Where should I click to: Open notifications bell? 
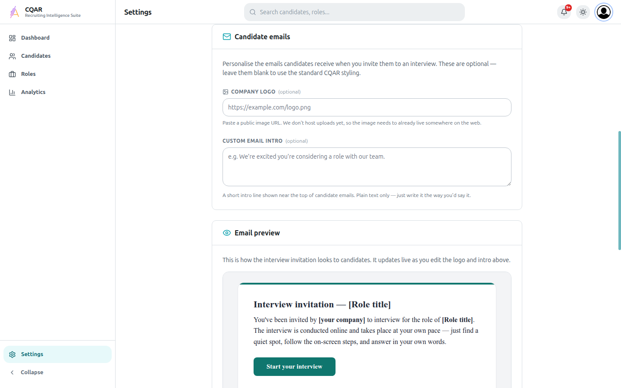pos(564,12)
